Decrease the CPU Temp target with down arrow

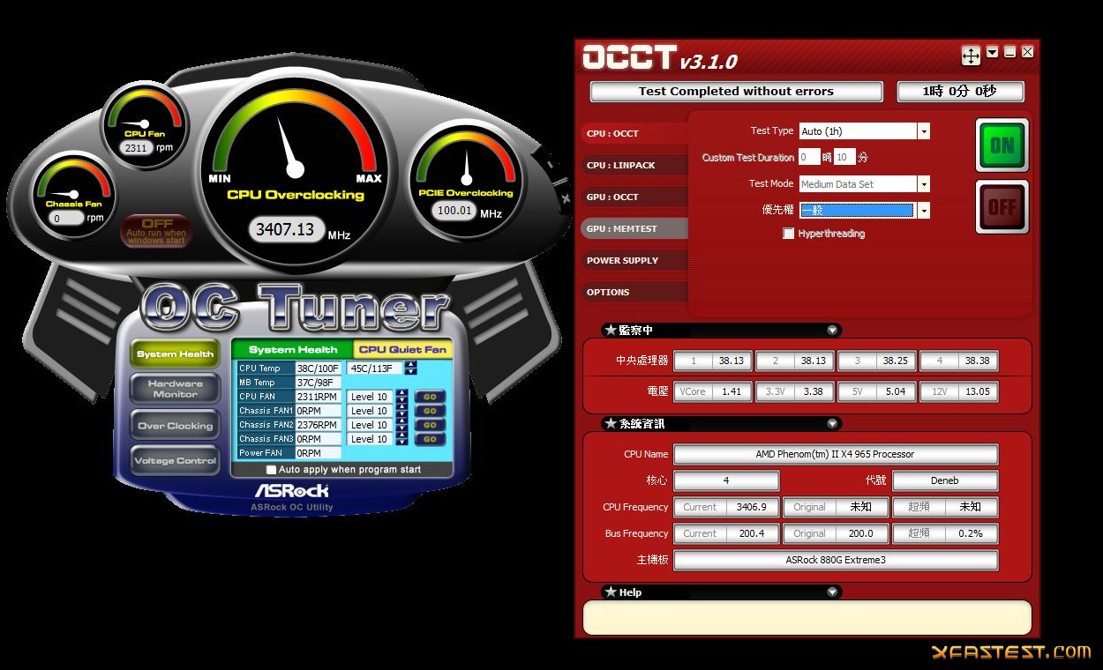click(x=410, y=371)
